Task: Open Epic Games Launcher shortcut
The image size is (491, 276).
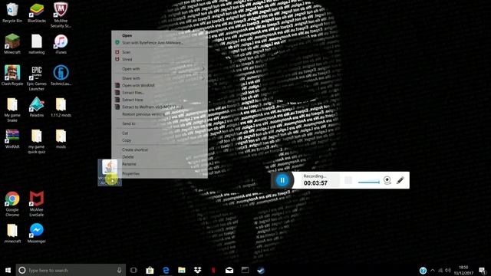Action: [x=37, y=77]
